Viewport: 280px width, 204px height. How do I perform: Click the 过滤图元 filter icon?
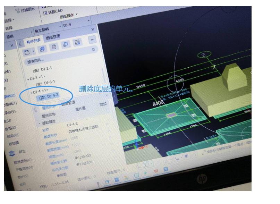coord(17,11)
